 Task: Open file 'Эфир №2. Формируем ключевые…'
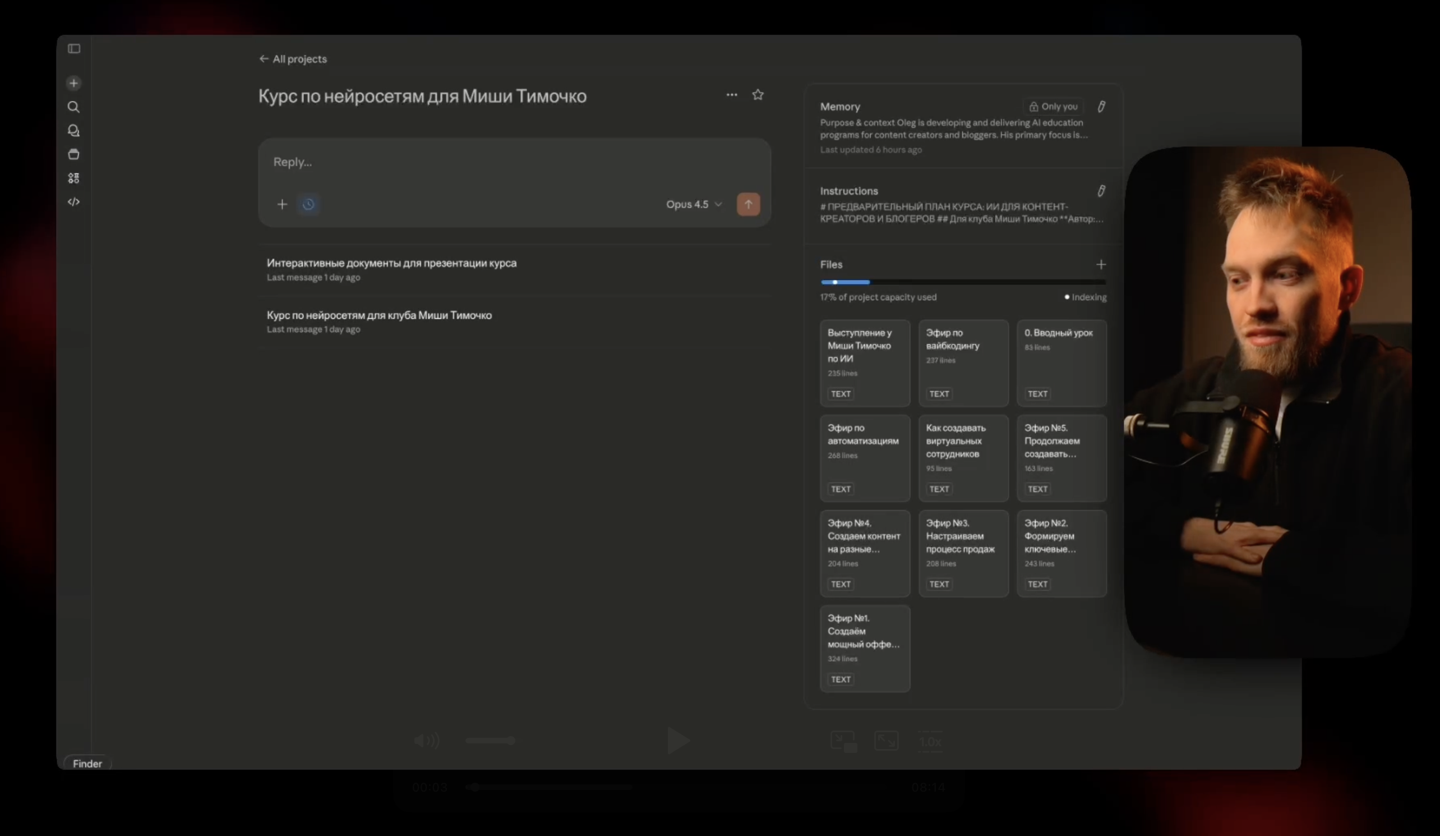coord(1061,554)
